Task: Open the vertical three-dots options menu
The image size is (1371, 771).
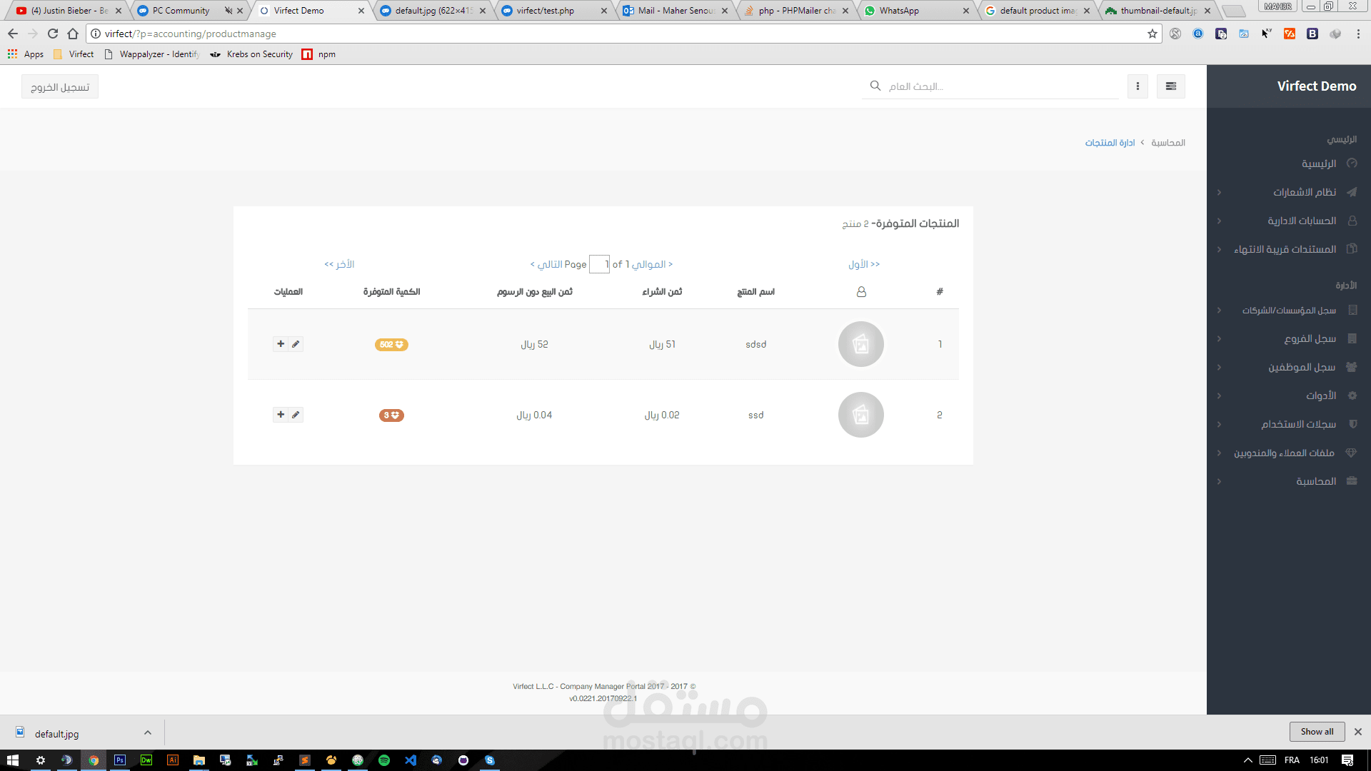Action: [1138, 86]
